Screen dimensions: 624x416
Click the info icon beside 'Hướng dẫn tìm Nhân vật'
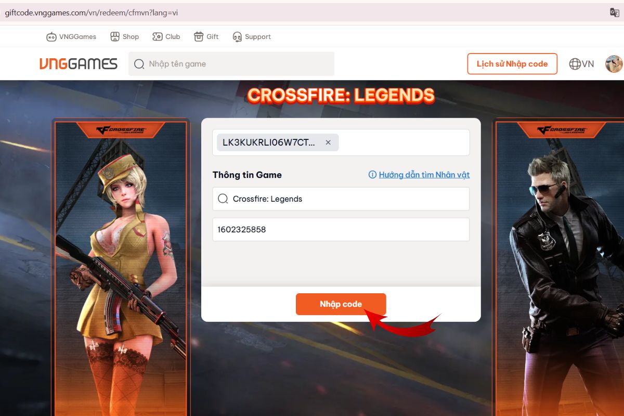(372, 175)
